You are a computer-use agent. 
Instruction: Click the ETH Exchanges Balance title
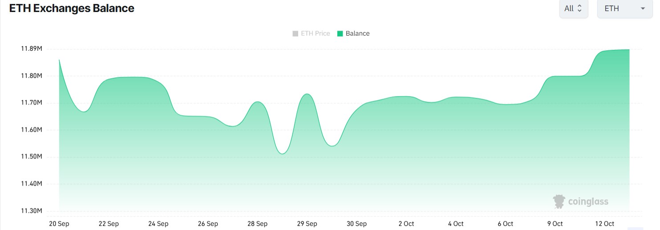(x=72, y=8)
